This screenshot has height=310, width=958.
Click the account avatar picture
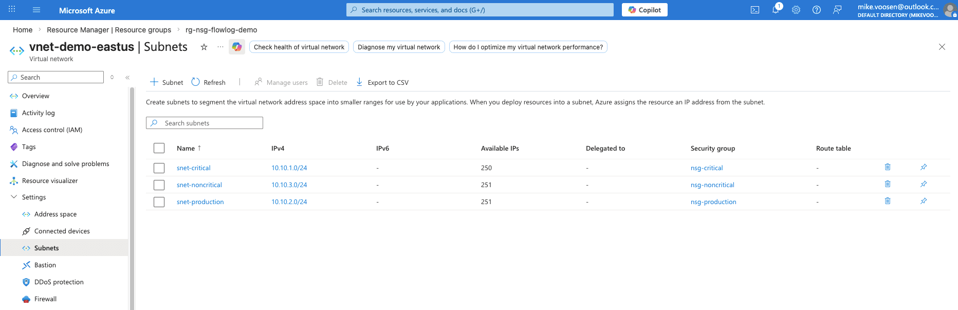click(950, 10)
